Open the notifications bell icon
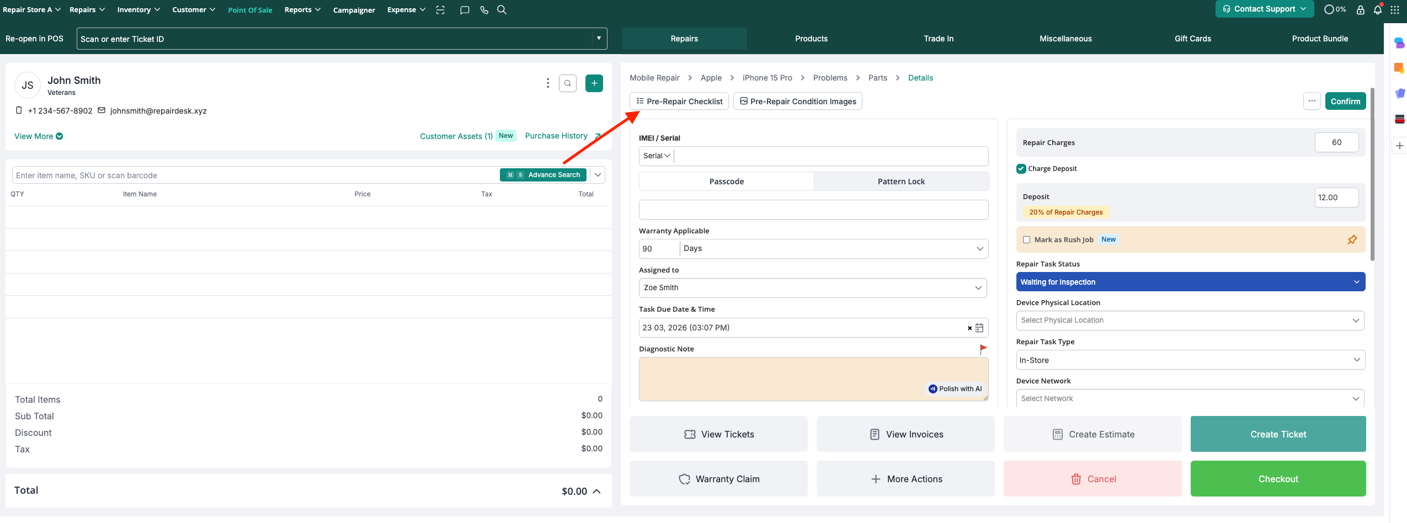 pyautogui.click(x=1377, y=10)
